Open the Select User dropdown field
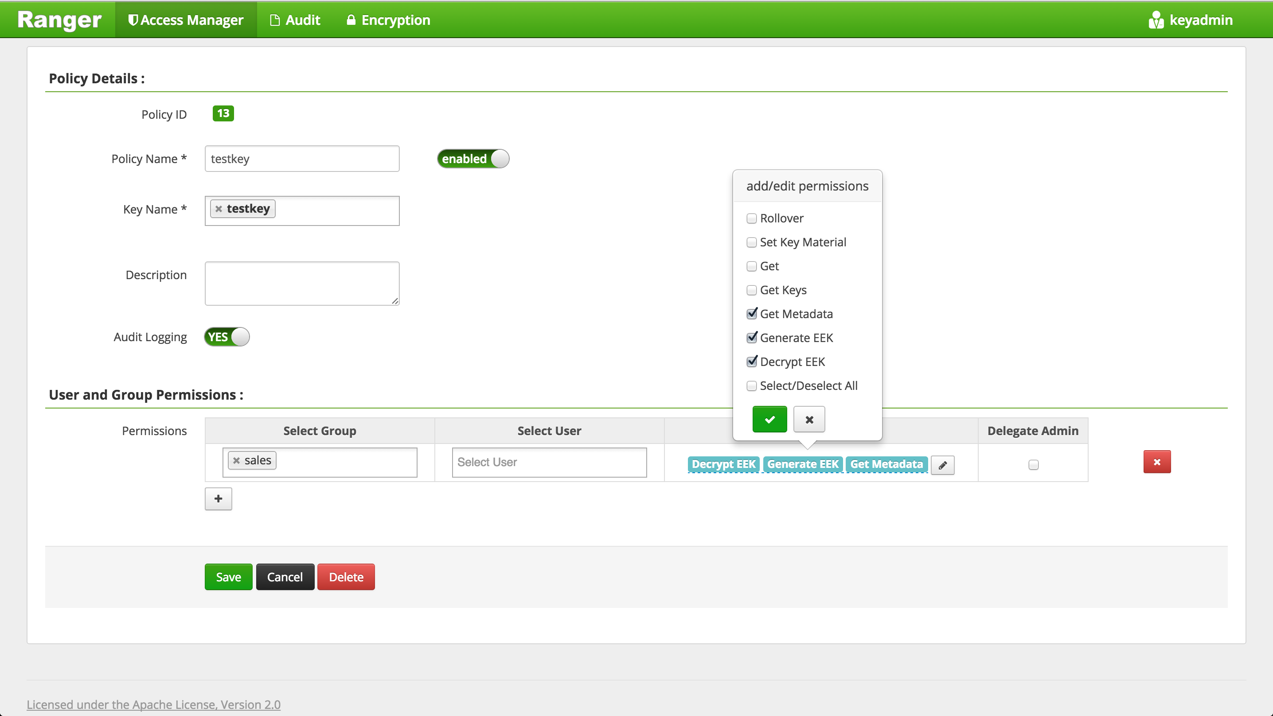 tap(549, 462)
